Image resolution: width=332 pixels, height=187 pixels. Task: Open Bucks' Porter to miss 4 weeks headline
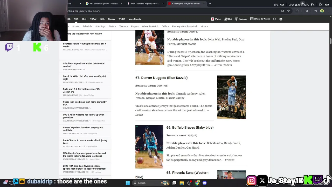click(x=85, y=142)
